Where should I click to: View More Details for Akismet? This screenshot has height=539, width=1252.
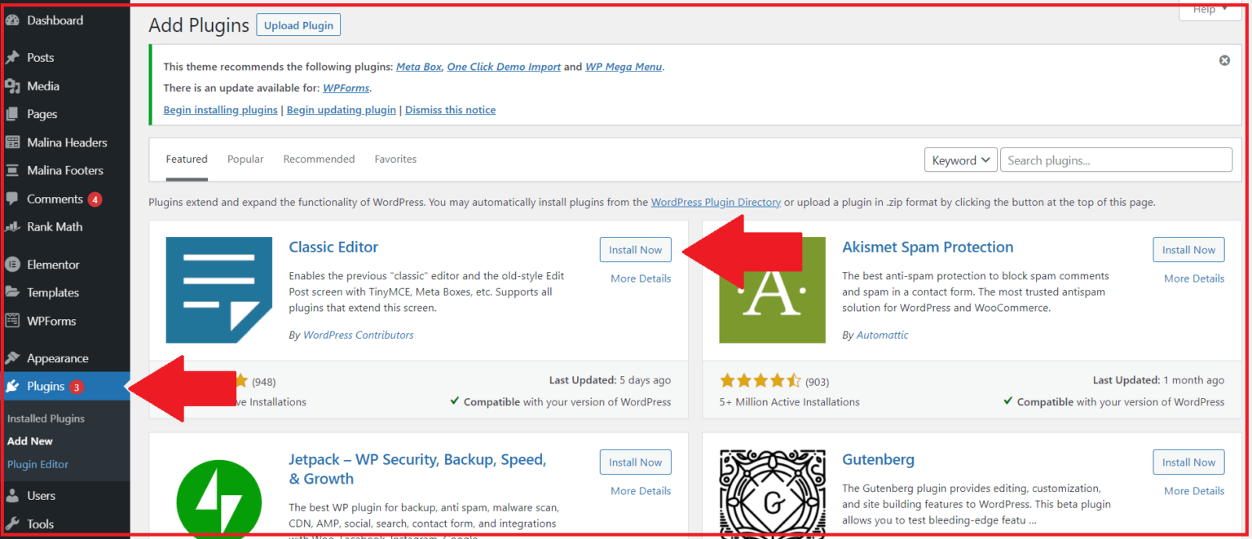coord(1194,278)
